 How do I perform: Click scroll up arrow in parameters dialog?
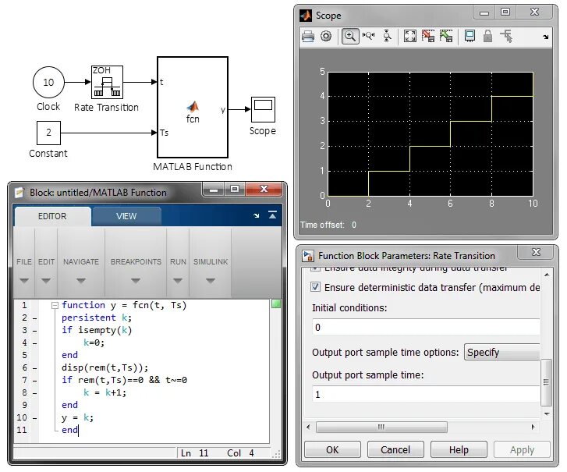click(547, 275)
